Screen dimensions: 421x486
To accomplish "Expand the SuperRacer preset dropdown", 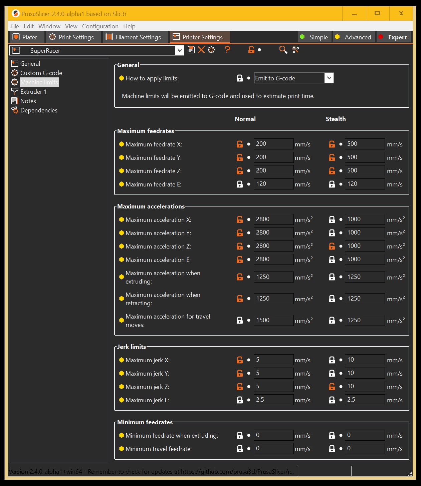I will click(x=180, y=50).
